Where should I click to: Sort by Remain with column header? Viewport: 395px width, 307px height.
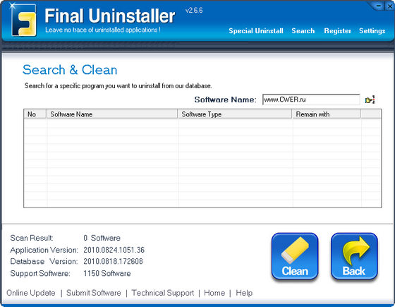(x=326, y=114)
